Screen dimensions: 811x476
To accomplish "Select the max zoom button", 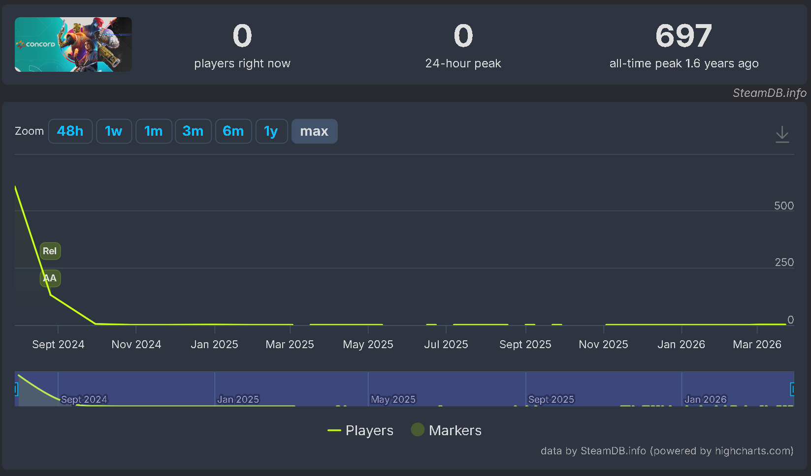I will point(314,131).
